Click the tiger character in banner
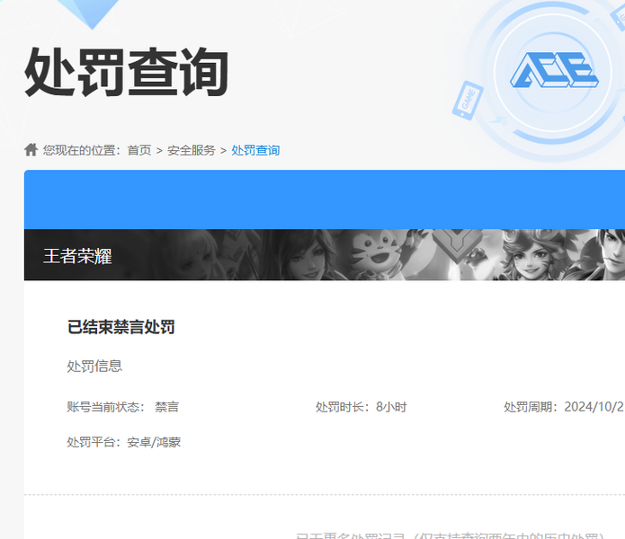 pyautogui.click(x=377, y=253)
